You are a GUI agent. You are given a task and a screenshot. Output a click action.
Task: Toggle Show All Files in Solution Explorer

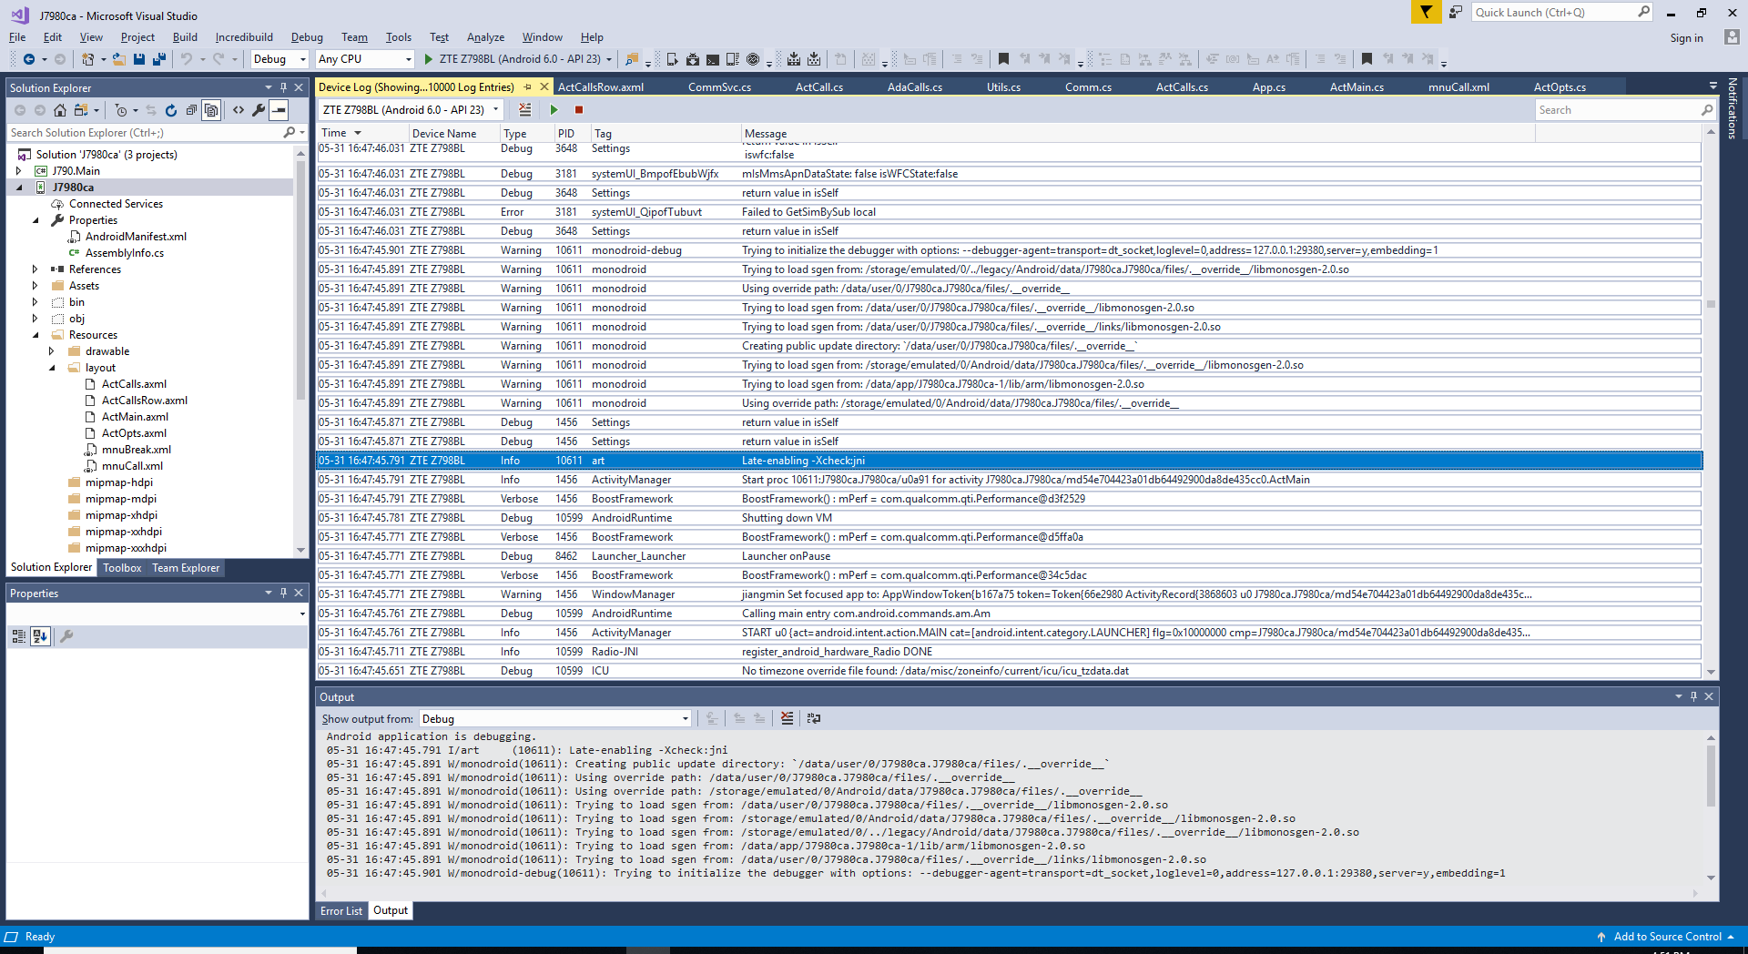click(211, 110)
